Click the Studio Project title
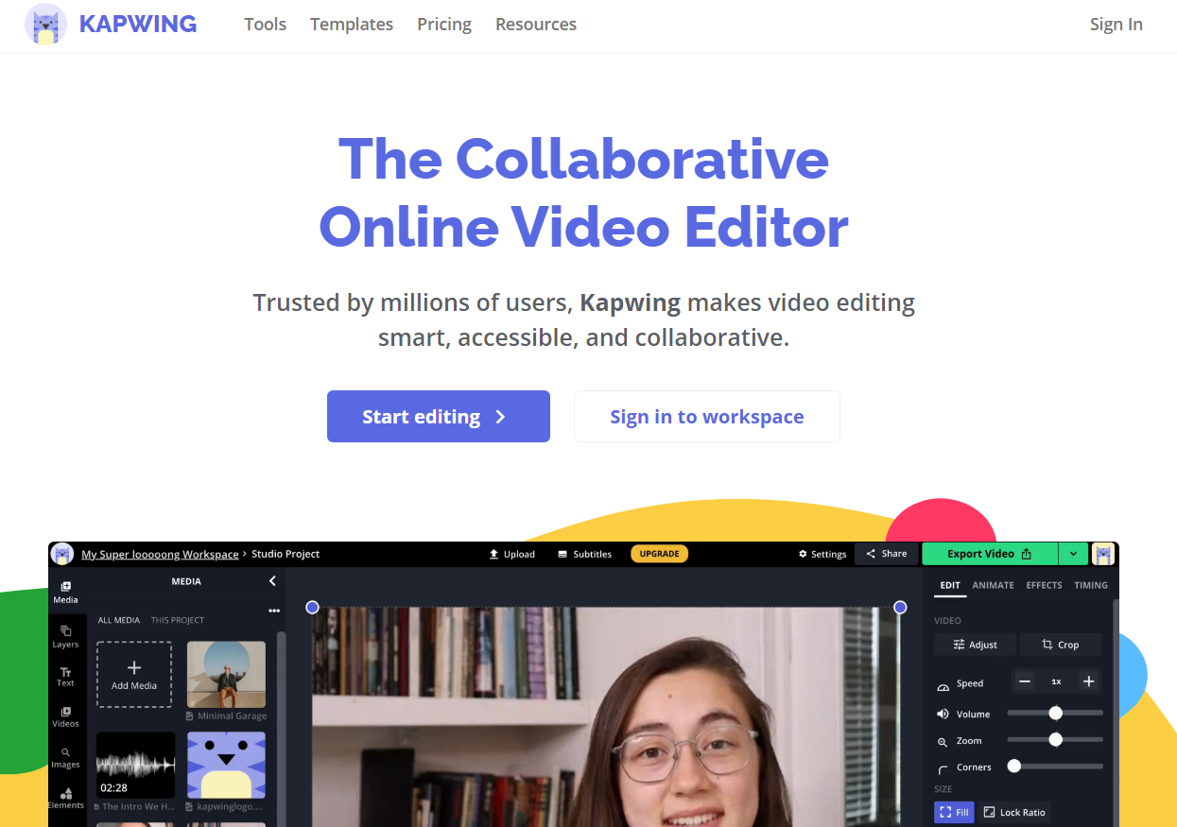Viewport: 1177px width, 827px height. 286,554
